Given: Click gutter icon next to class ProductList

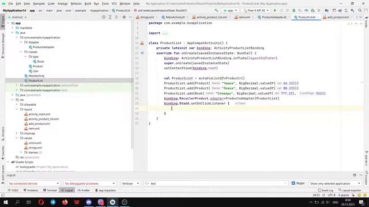Looking at the screenshot, I should 142,43.
